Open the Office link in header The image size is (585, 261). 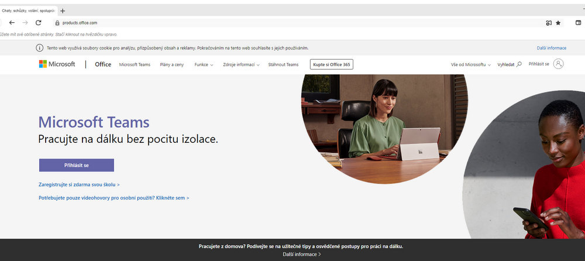click(x=103, y=64)
